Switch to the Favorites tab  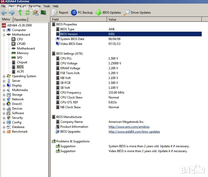pyautogui.click(x=20, y=20)
